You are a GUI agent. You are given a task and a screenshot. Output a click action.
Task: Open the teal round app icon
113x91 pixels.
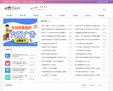point(8,77)
